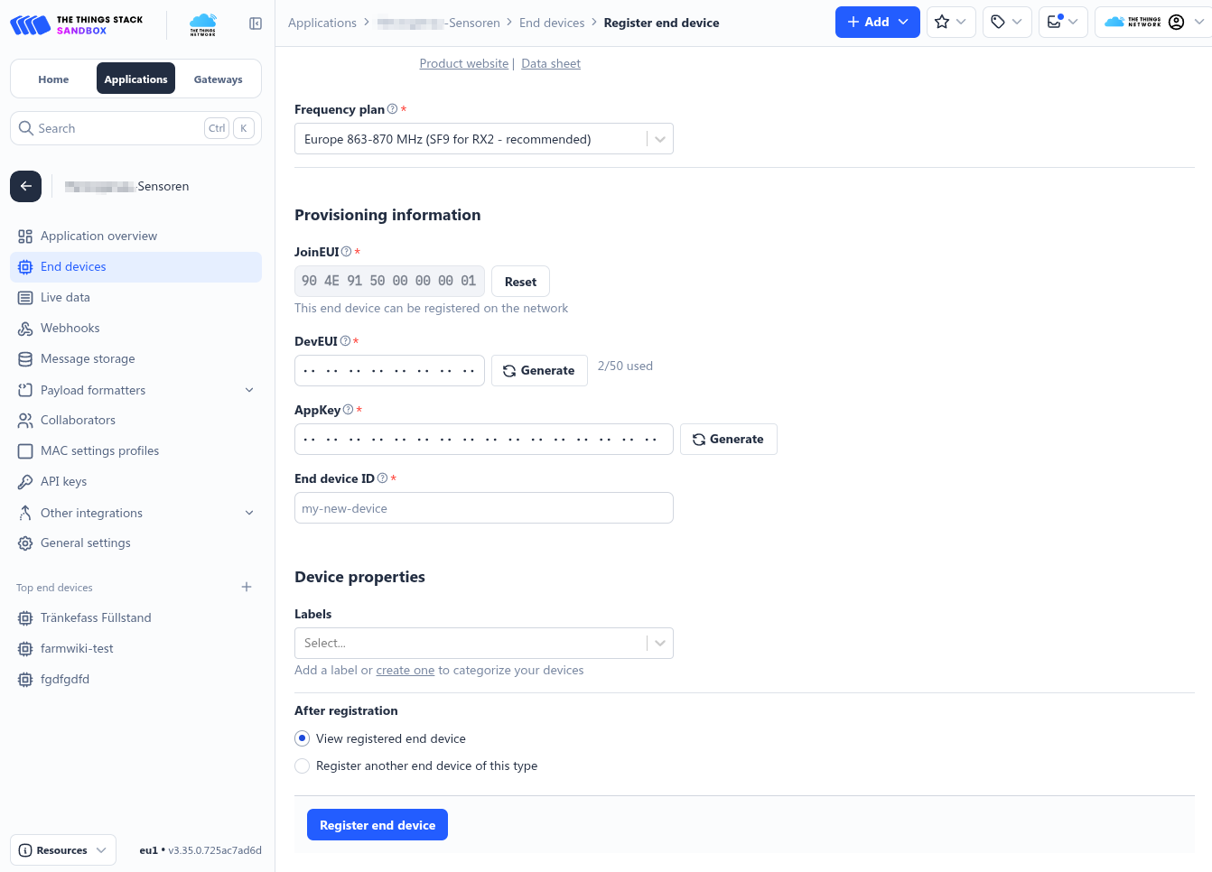Go to the Home tab
This screenshot has width=1212, height=872.
[x=53, y=79]
